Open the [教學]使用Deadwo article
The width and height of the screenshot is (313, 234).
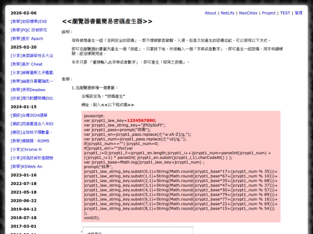(28, 90)
